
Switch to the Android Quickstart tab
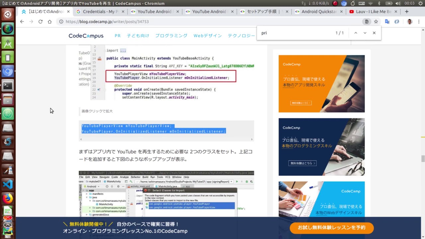319,12
